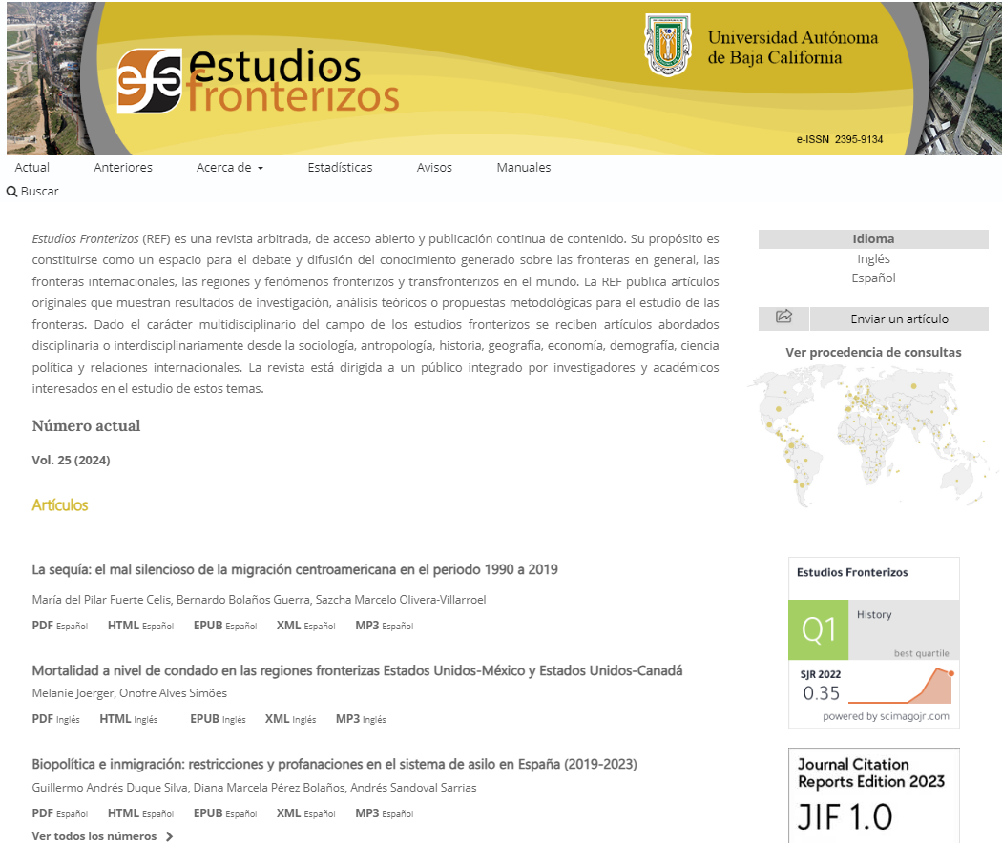The width and height of the screenshot is (1002, 843).
Task: Open the Anteriores menu item
Action: click(x=123, y=168)
